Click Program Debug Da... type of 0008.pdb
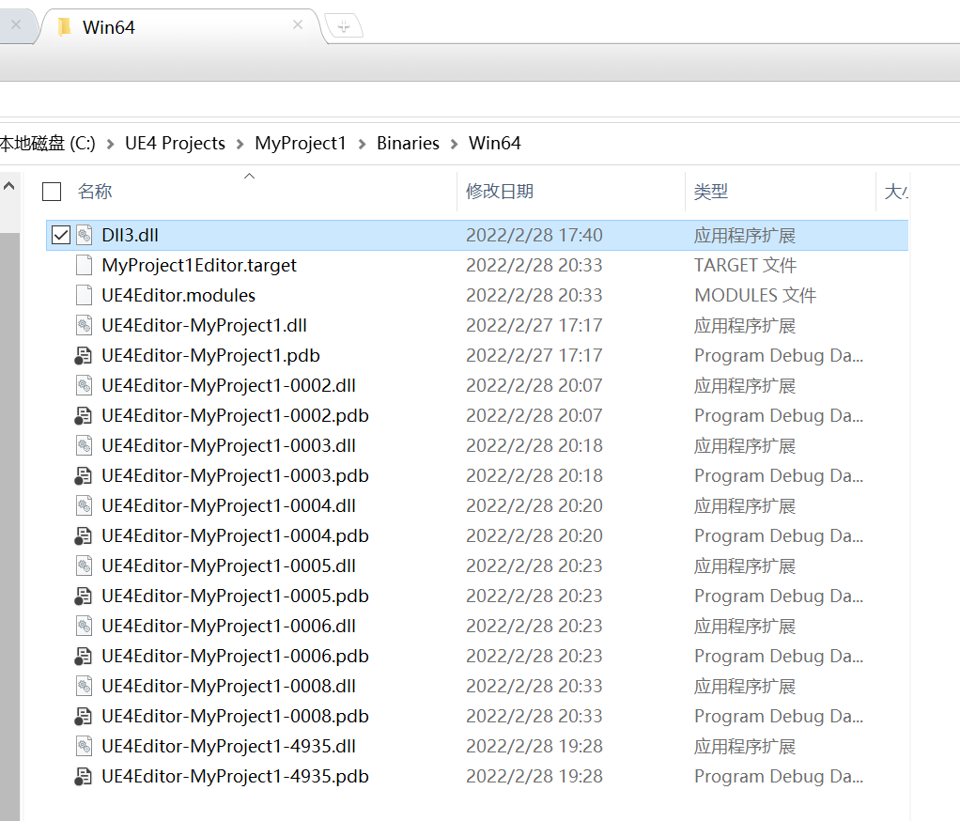The image size is (960, 821). [x=778, y=716]
